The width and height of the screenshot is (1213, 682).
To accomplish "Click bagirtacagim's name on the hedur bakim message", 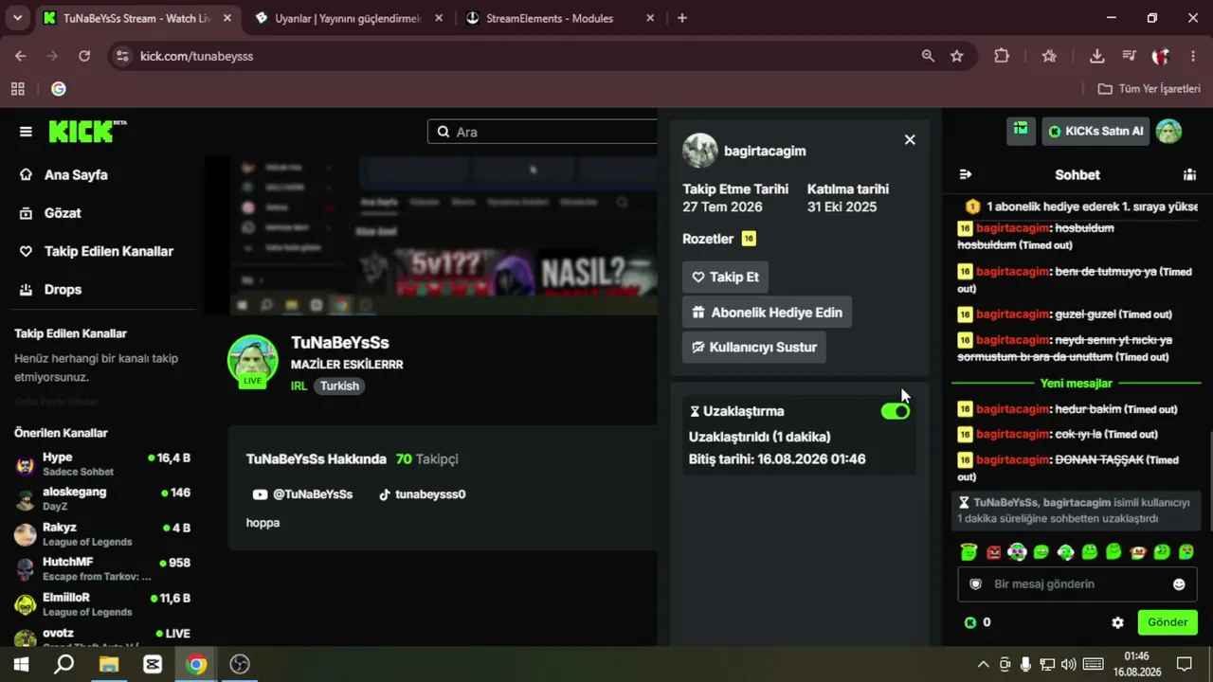I will (x=1012, y=409).
